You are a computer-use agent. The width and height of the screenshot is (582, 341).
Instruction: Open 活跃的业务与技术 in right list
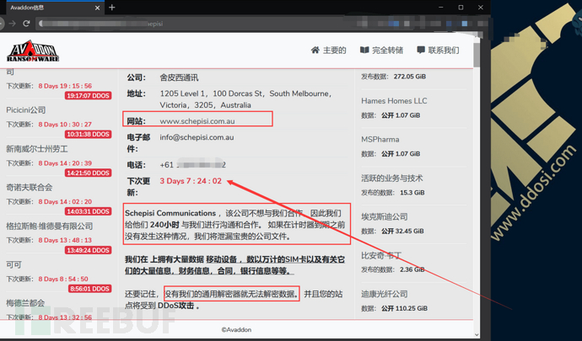pos(392,178)
